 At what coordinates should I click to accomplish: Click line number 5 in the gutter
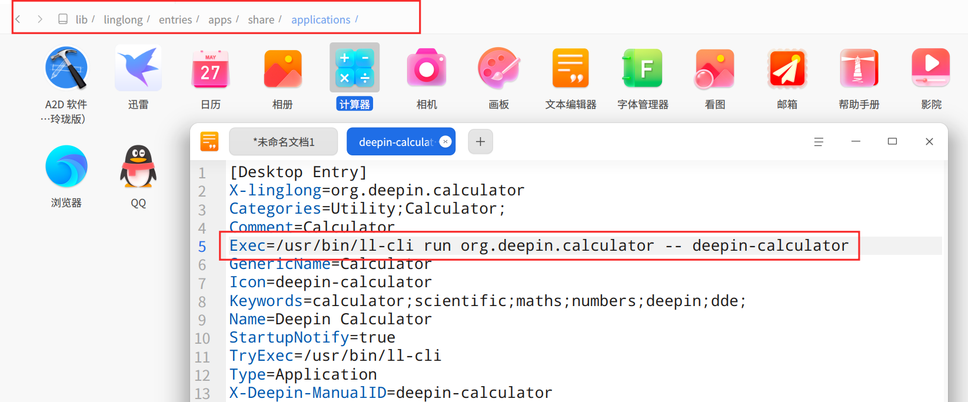point(202,247)
